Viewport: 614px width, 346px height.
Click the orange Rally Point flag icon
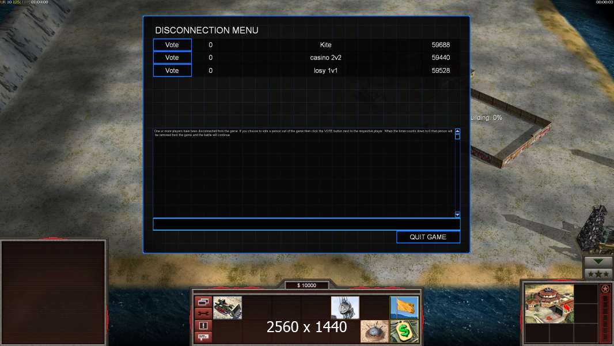pyautogui.click(x=404, y=307)
